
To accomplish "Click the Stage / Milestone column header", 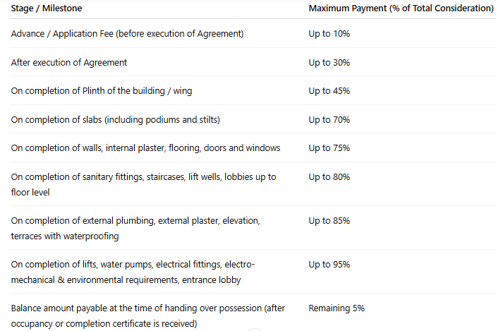I will tap(46, 8).
